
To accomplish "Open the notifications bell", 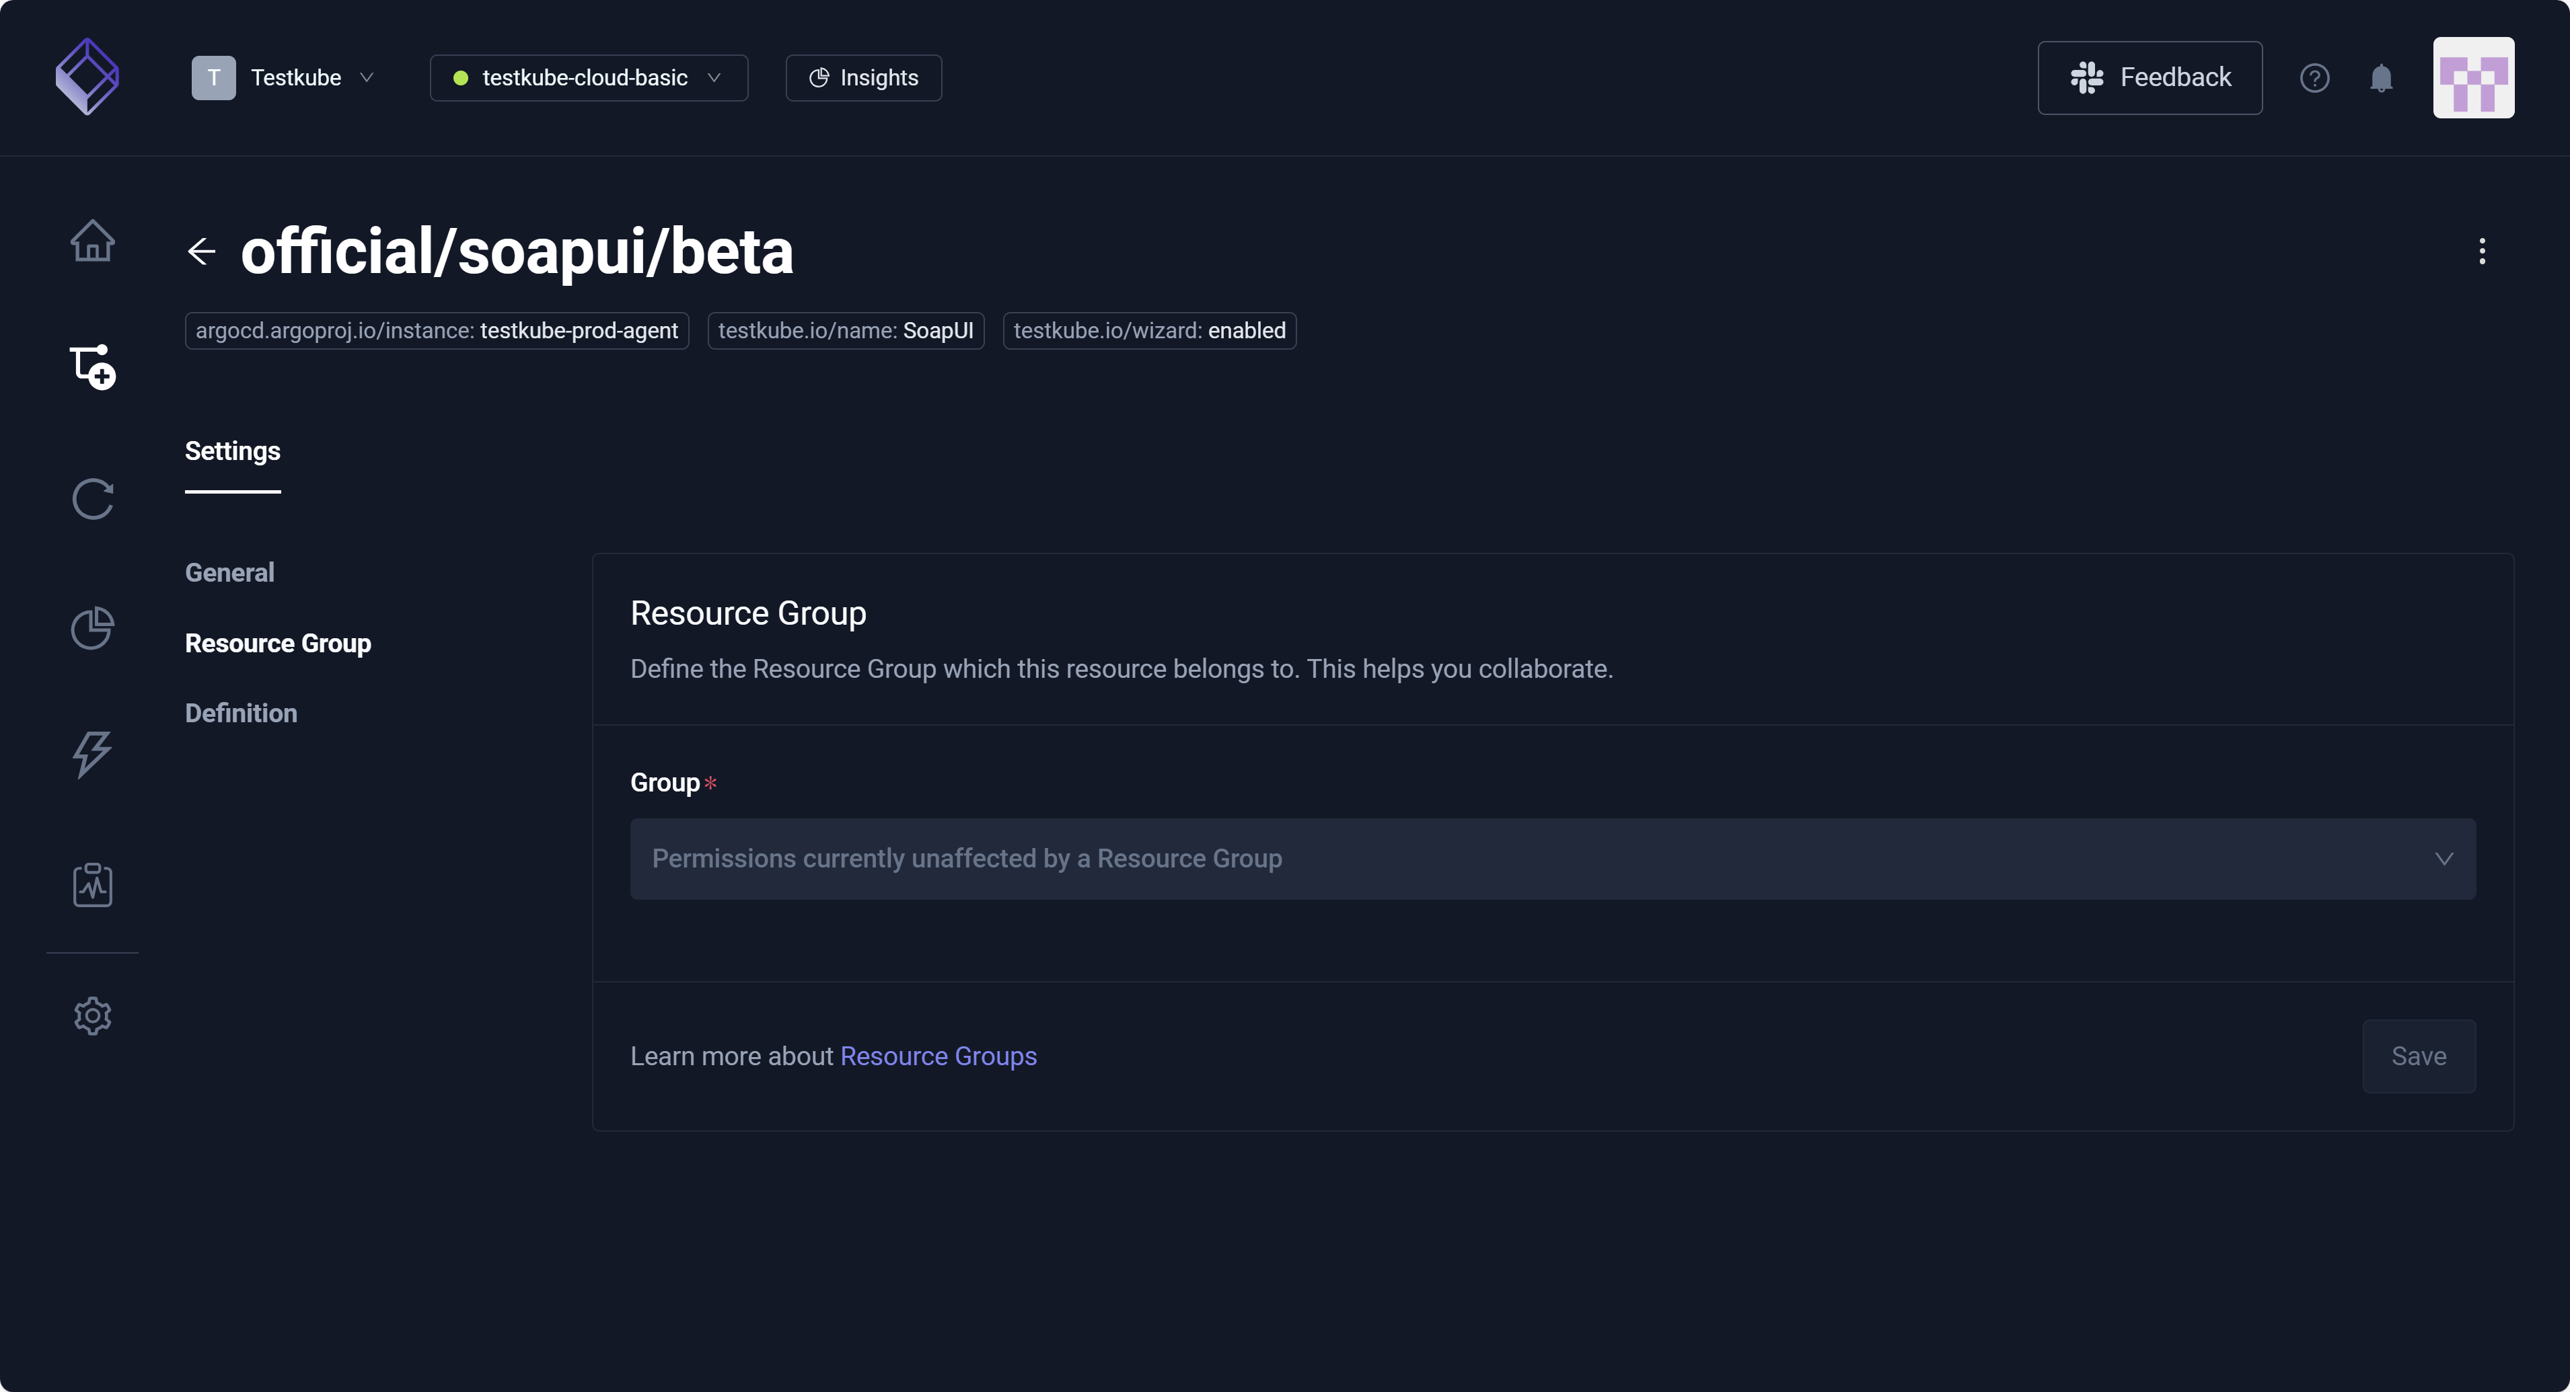I will click(x=2380, y=78).
